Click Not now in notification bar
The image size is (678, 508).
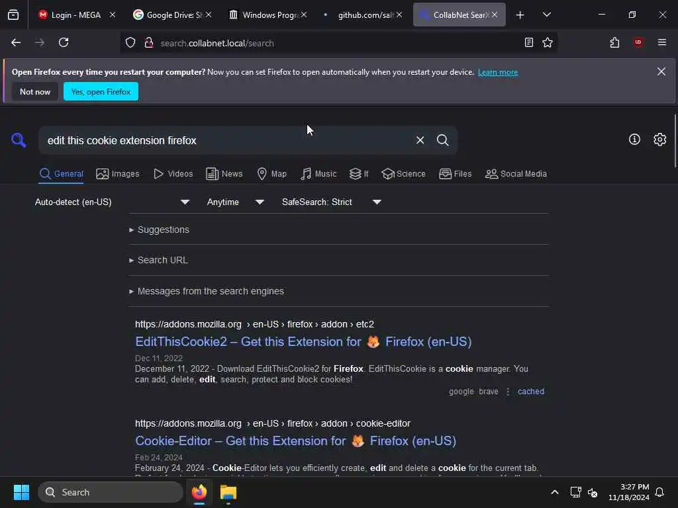(x=35, y=91)
